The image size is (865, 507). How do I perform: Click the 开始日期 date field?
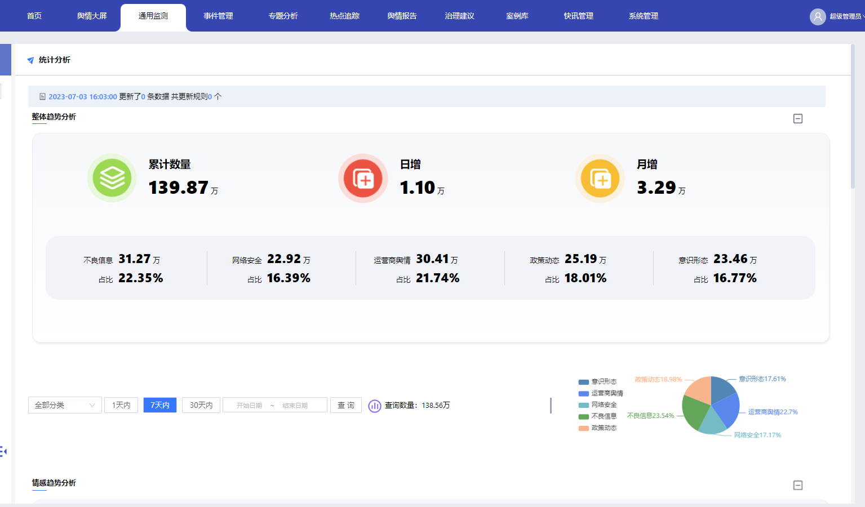pos(249,406)
